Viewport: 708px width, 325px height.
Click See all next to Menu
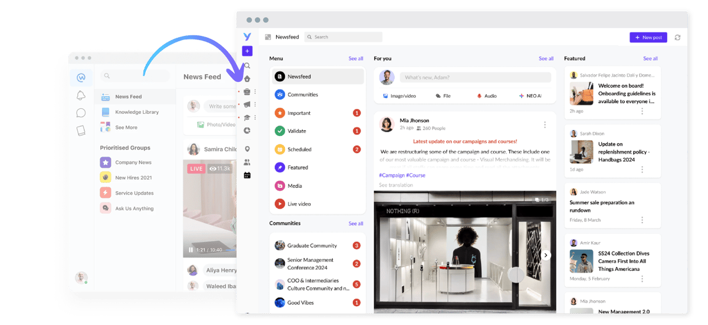[x=356, y=58]
